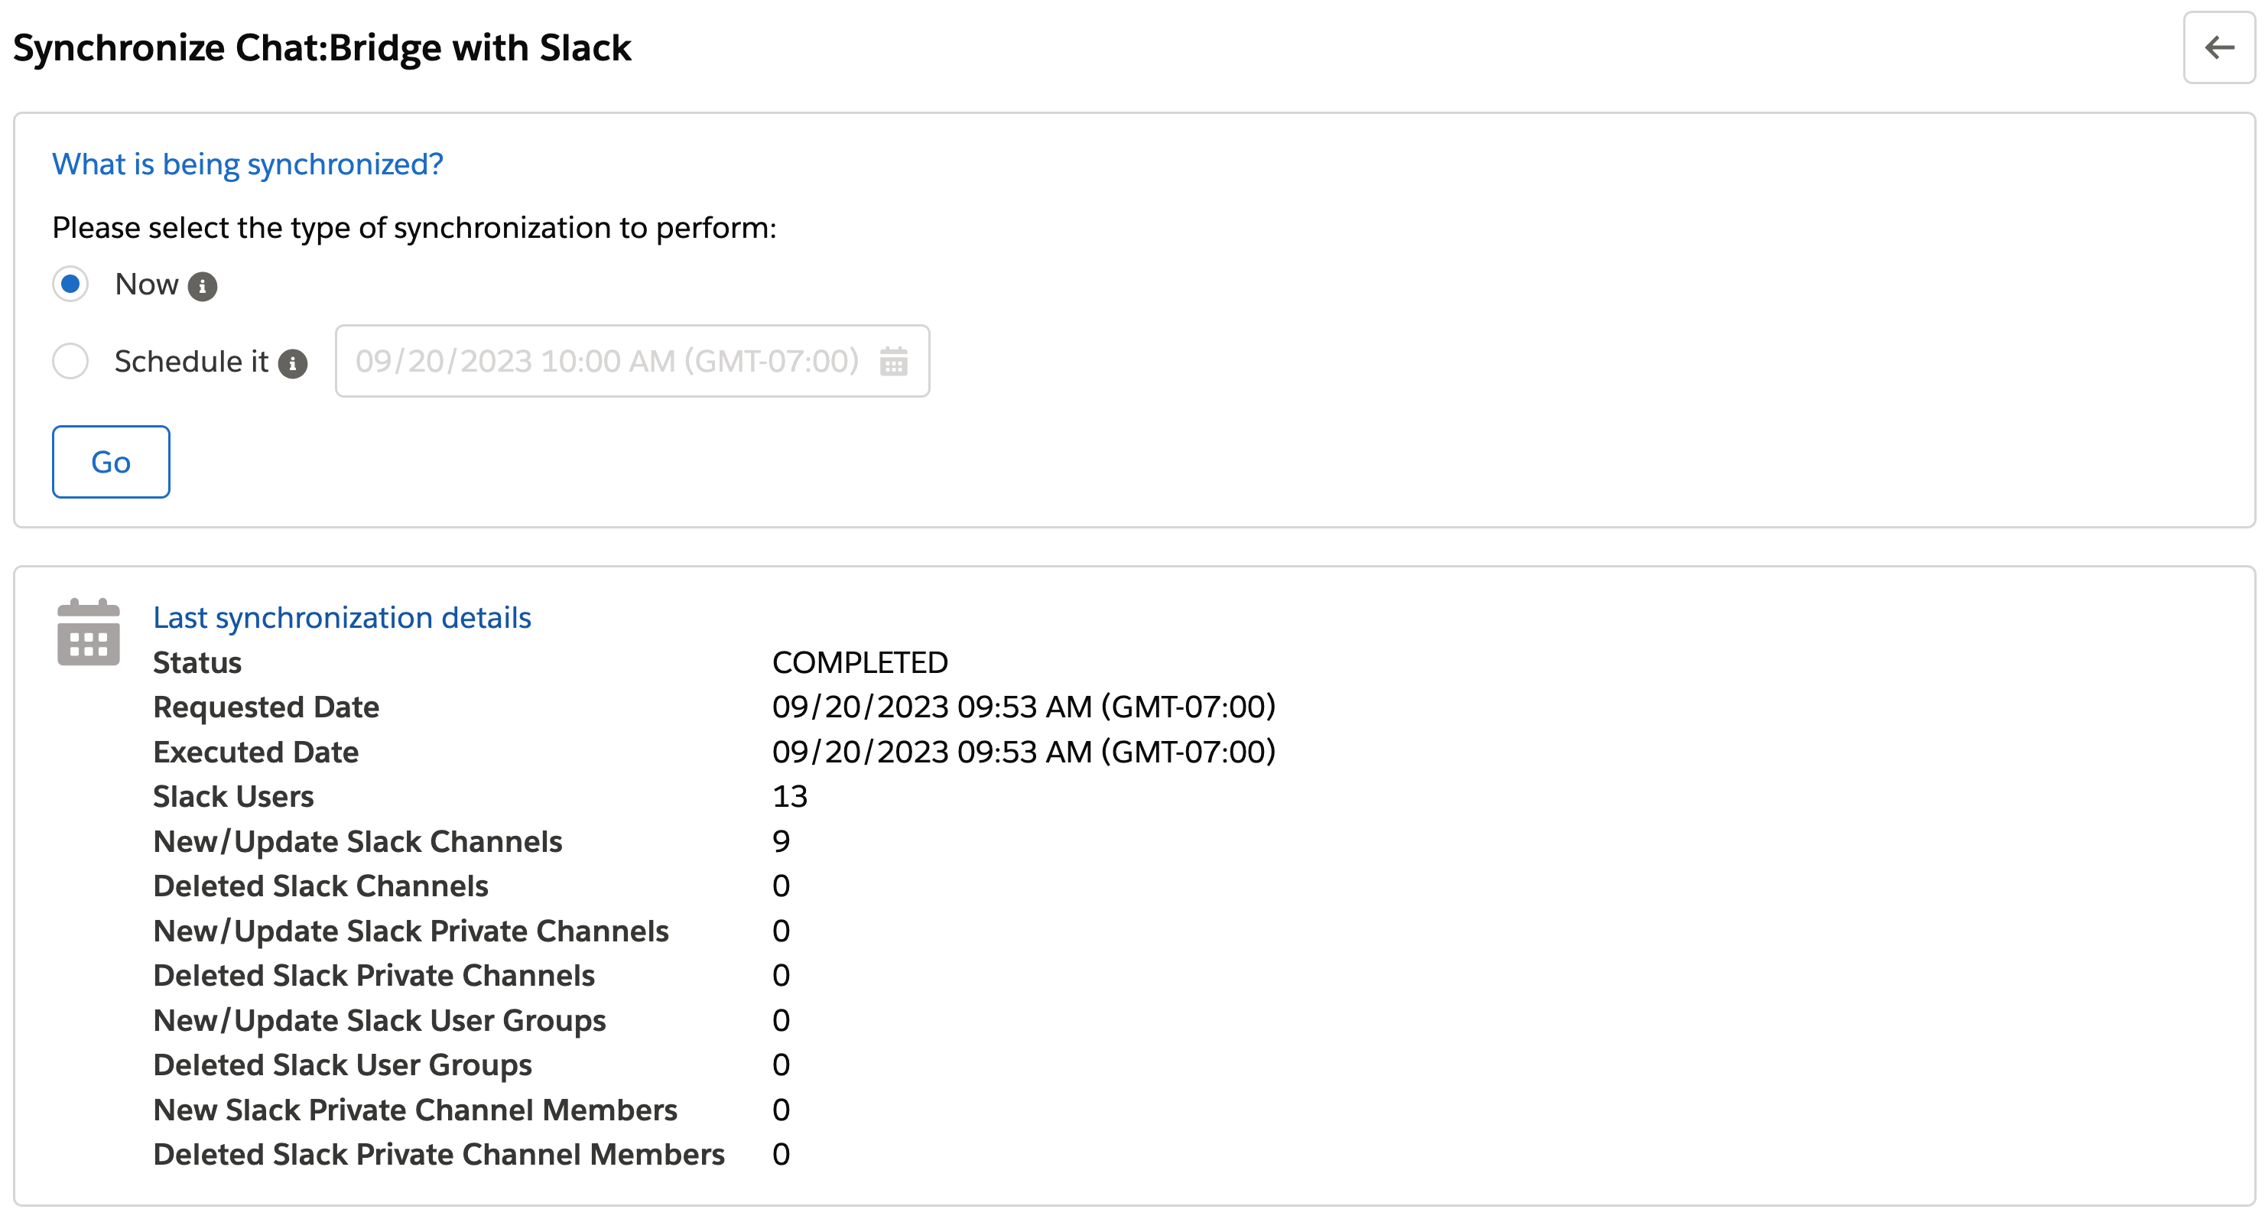The width and height of the screenshot is (2265, 1219).
Task: Click the info icon beside Now
Action: (x=202, y=287)
